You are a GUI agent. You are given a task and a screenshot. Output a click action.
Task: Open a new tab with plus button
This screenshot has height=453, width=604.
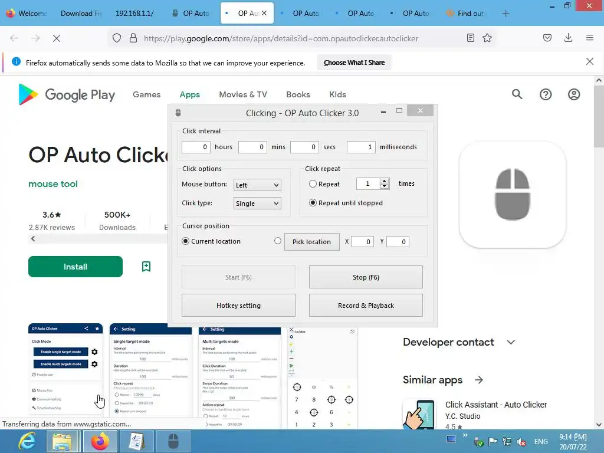pos(505,14)
